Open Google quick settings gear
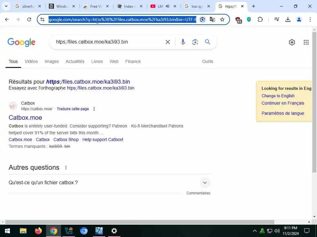 pos(292,42)
